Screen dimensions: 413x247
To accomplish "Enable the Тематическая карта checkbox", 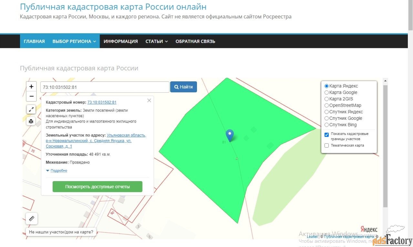I will pyautogui.click(x=327, y=146).
